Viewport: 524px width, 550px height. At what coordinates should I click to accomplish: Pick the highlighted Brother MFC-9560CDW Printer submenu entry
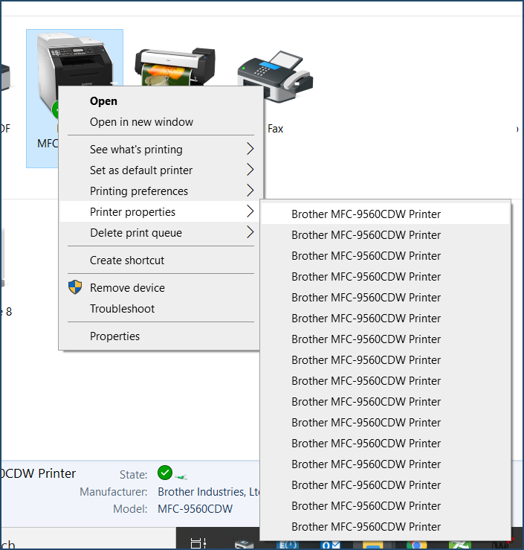[385, 214]
